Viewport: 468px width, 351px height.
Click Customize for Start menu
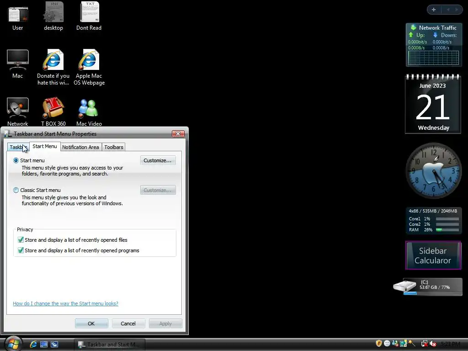coord(158,160)
